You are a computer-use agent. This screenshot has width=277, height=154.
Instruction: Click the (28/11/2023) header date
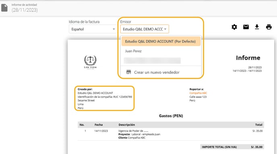(x=25, y=10)
